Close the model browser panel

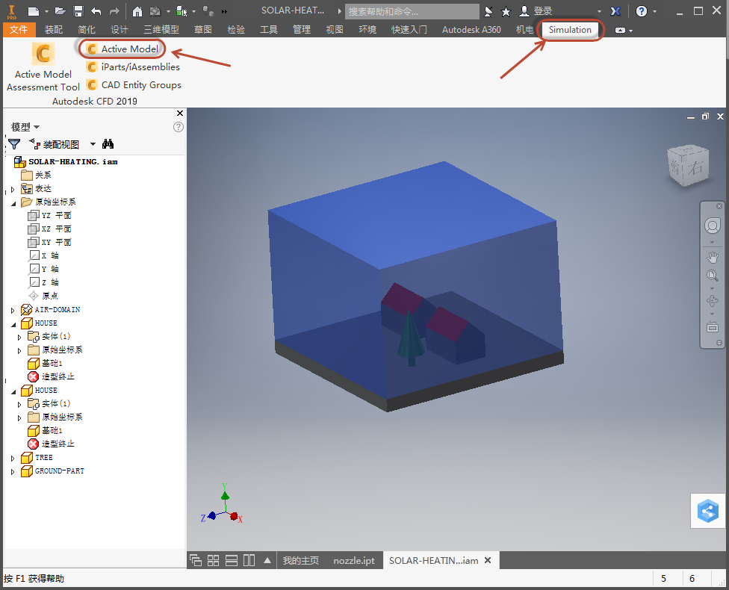pos(180,114)
